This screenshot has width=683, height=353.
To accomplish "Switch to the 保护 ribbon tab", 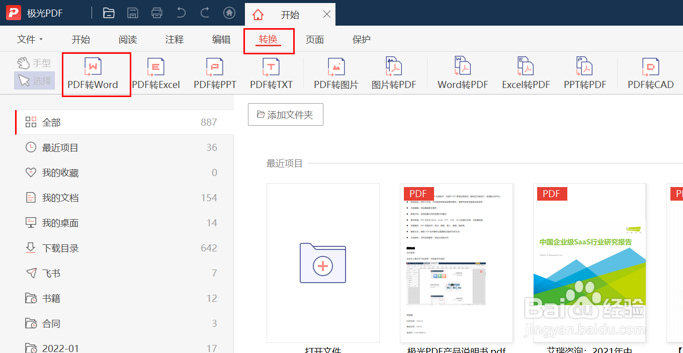I will tap(361, 39).
